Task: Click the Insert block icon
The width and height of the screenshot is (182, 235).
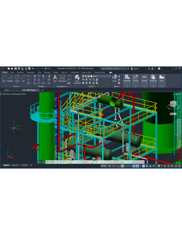Action: coord(114,78)
